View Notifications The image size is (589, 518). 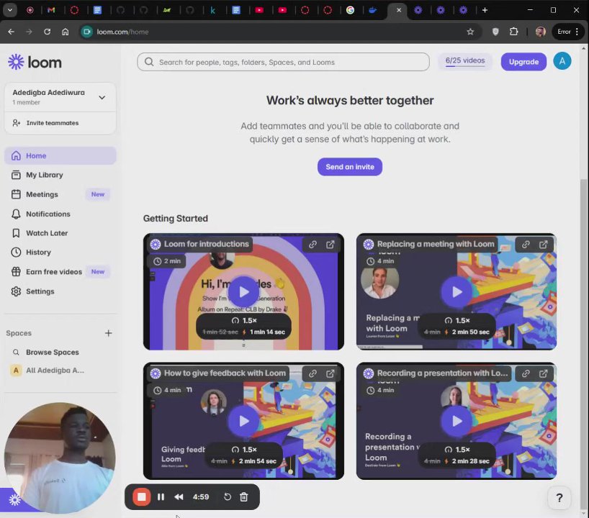60,214
